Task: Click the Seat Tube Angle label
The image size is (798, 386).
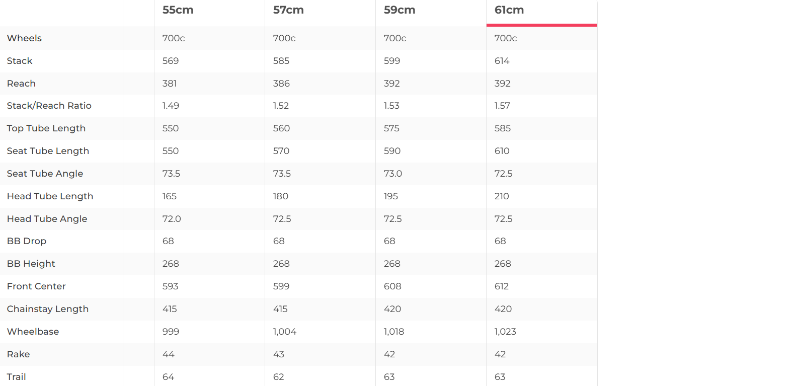Action: tap(45, 174)
